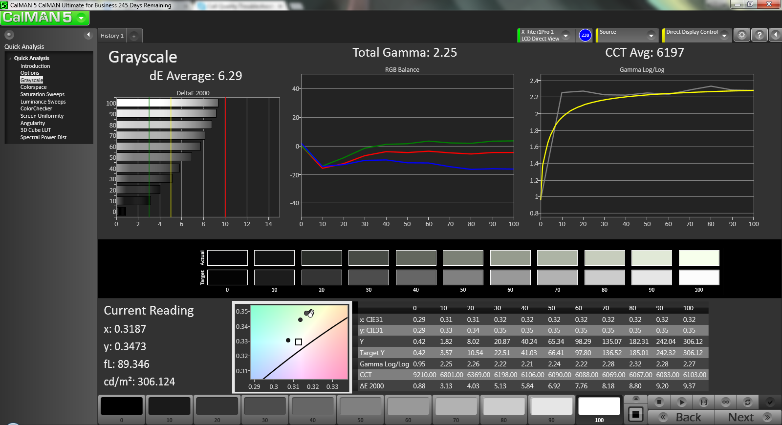
Task: Open the Introduction page
Action: [x=35, y=66]
